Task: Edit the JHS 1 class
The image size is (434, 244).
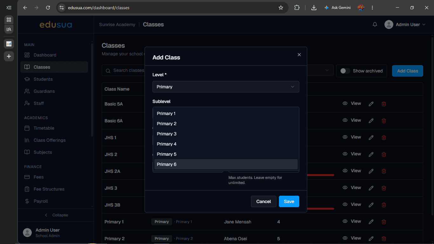Action: click(x=371, y=137)
